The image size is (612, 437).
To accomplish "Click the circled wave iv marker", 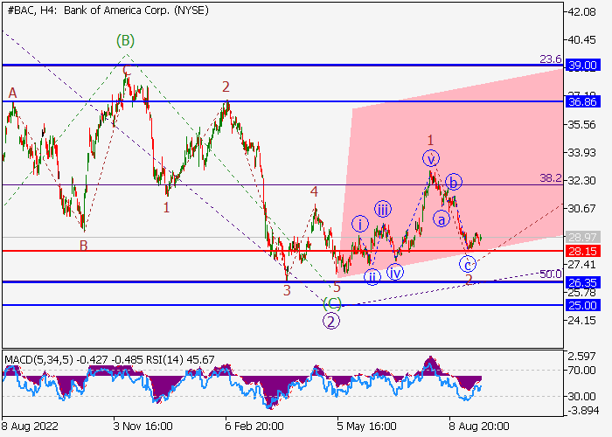I will pyautogui.click(x=395, y=272).
